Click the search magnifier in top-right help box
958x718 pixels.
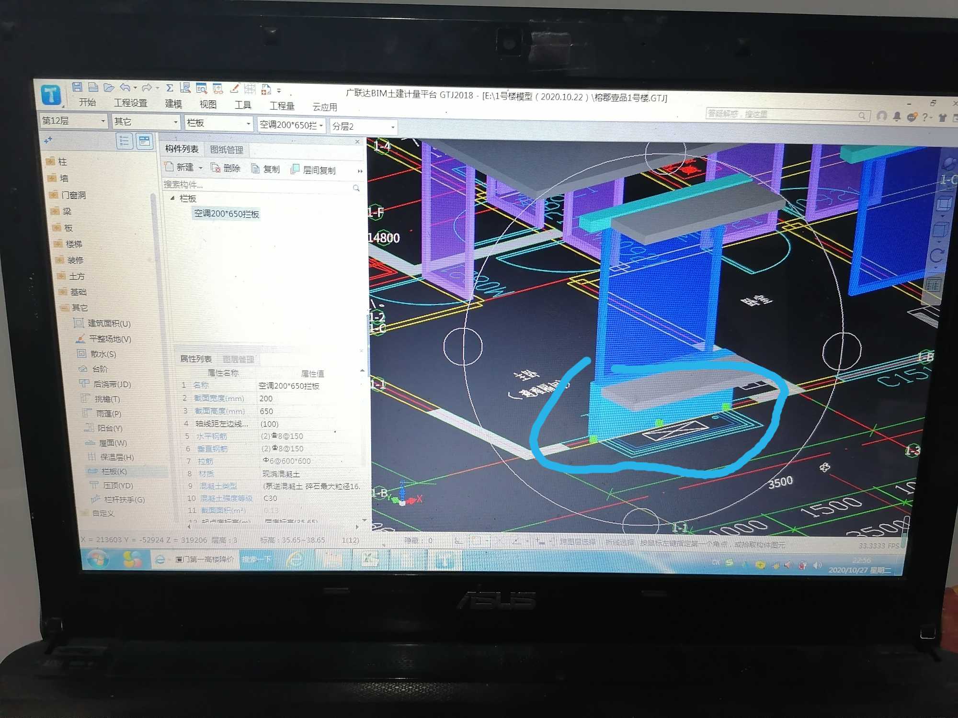861,116
